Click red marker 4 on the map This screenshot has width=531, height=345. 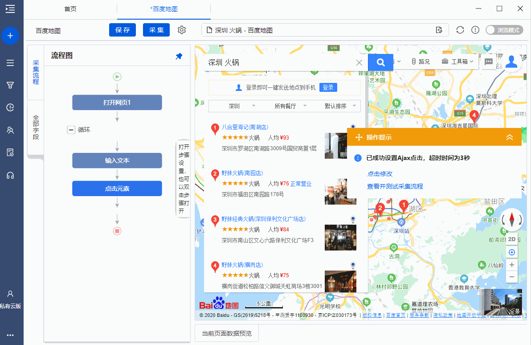coord(474,116)
